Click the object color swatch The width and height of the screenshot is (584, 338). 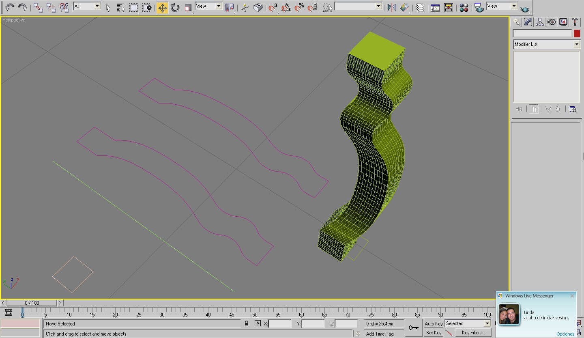pyautogui.click(x=577, y=34)
